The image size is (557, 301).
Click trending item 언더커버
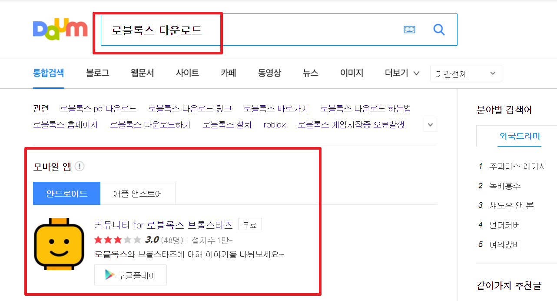click(x=504, y=225)
